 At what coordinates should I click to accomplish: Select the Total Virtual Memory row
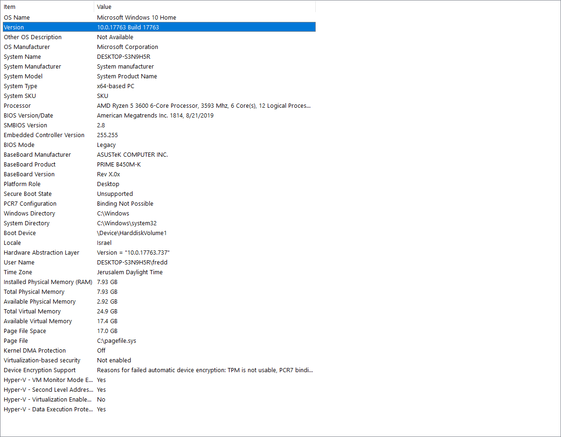click(159, 312)
